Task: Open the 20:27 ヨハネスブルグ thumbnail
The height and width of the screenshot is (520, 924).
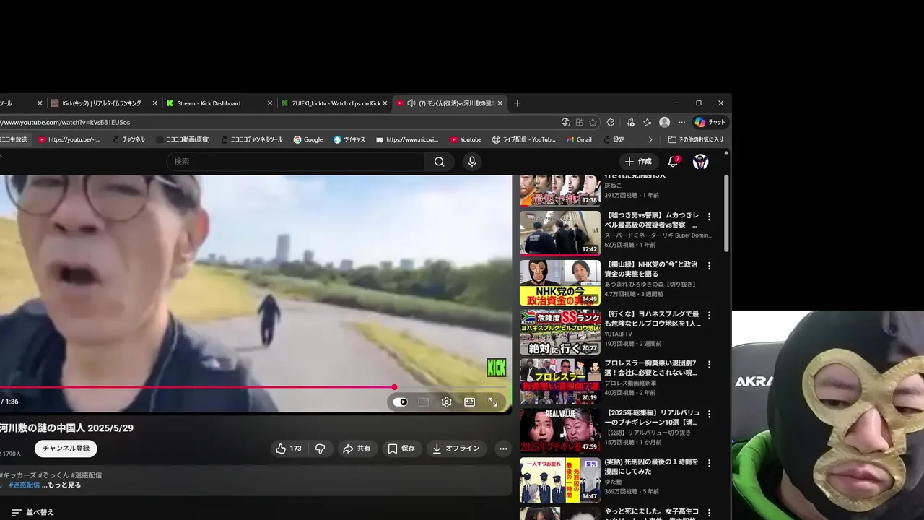Action: [559, 331]
